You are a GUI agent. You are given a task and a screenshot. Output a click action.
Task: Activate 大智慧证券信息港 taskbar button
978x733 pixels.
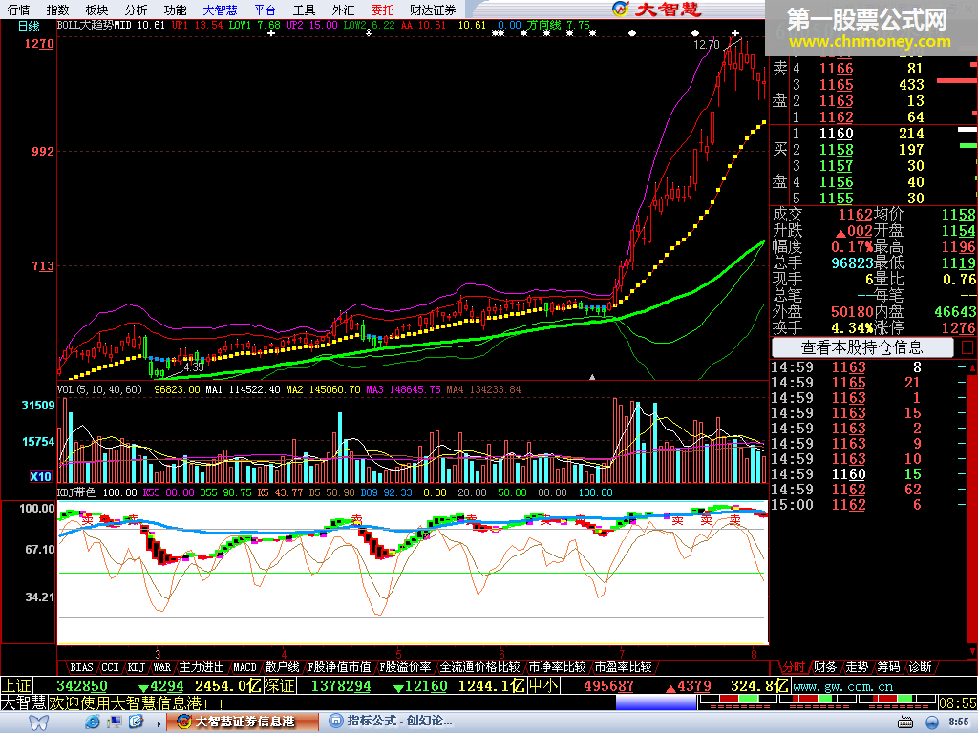(x=243, y=722)
